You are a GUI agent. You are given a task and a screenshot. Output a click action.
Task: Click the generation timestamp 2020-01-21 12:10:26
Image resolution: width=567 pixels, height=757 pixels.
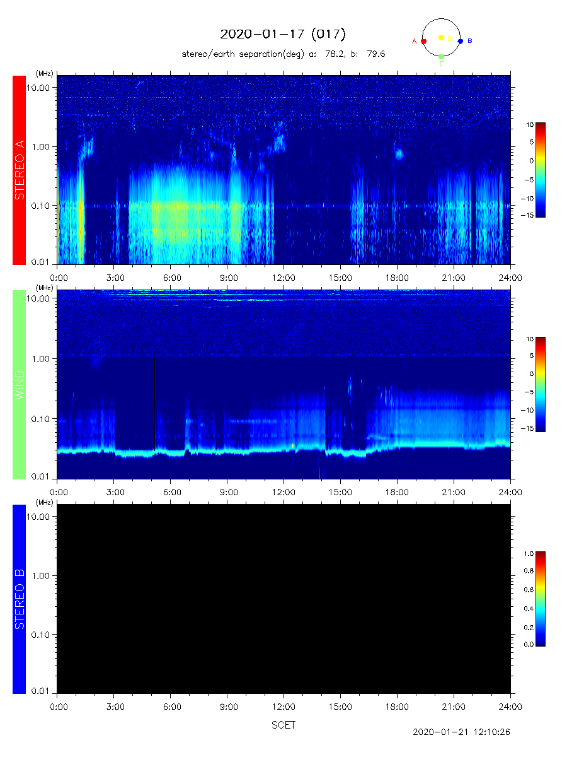[461, 732]
